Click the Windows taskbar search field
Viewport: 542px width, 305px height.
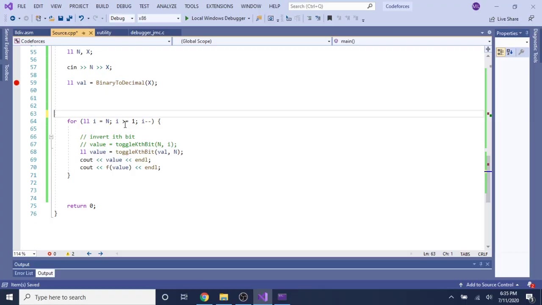coord(88,297)
